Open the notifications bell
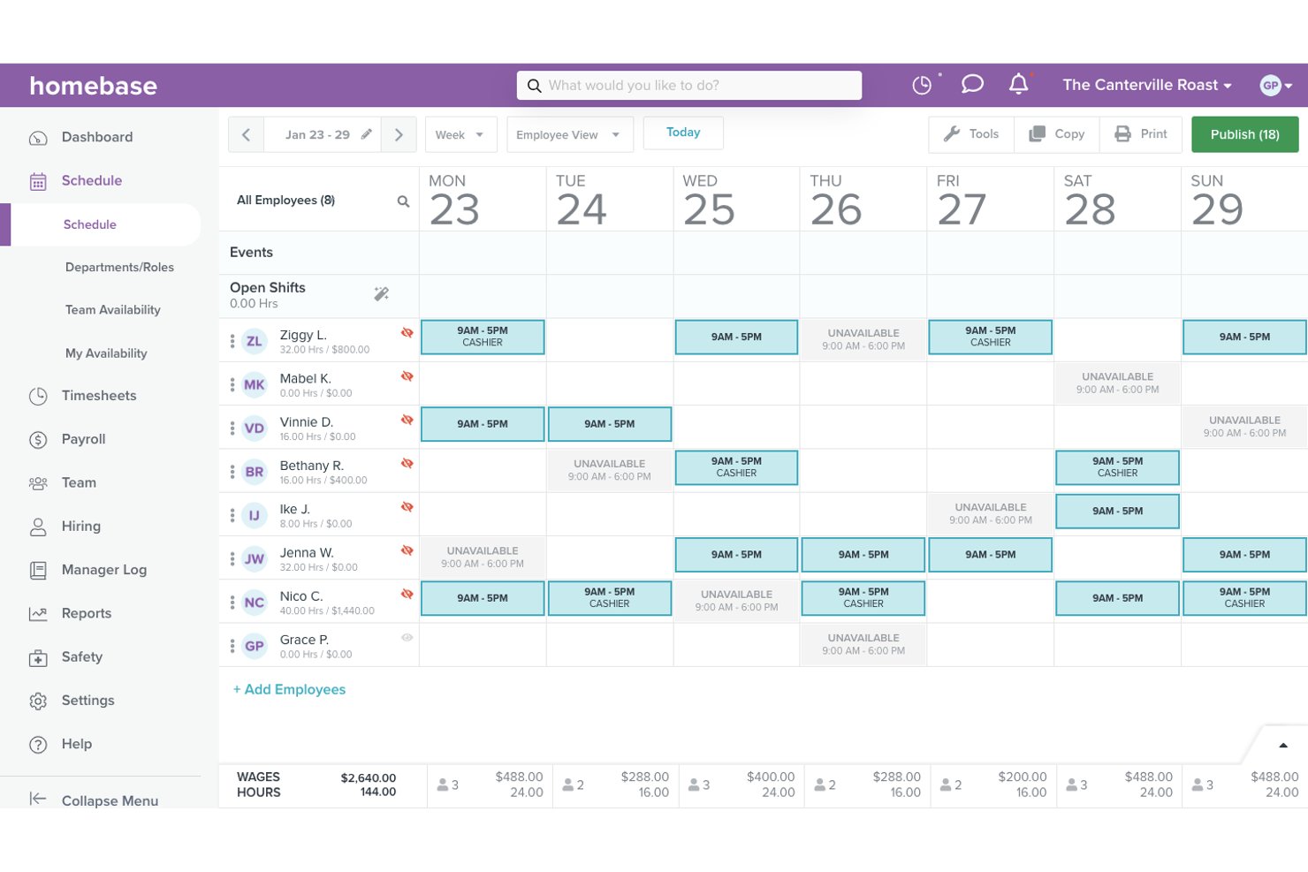Screen dimensions: 1308x872 tap(1018, 84)
